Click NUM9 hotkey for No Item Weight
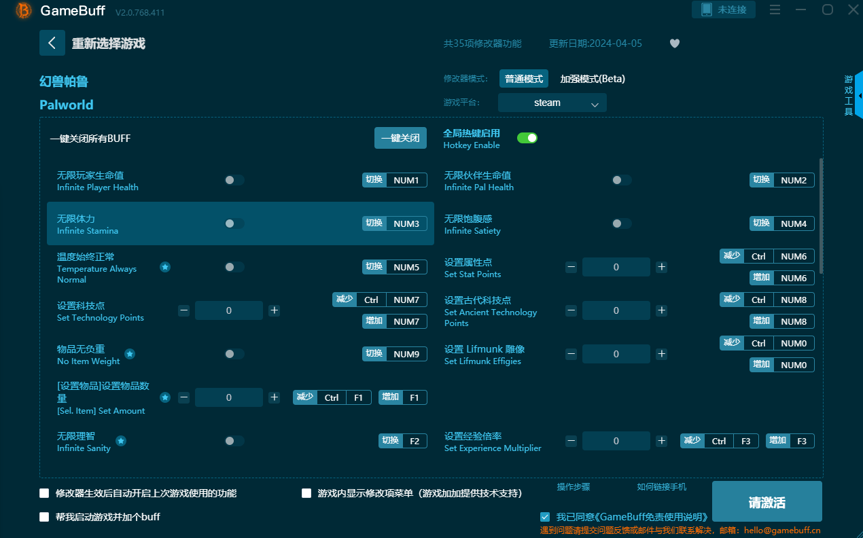The width and height of the screenshot is (863, 538). 406,354
